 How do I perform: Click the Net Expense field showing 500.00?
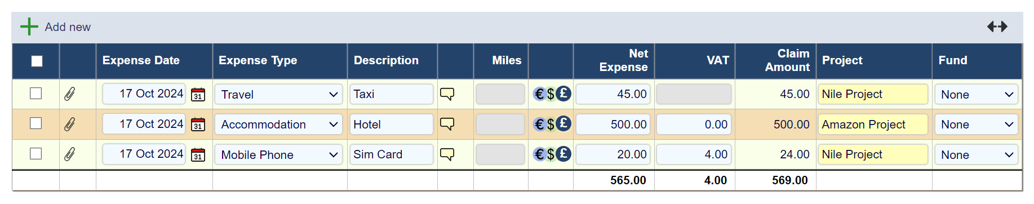(613, 124)
